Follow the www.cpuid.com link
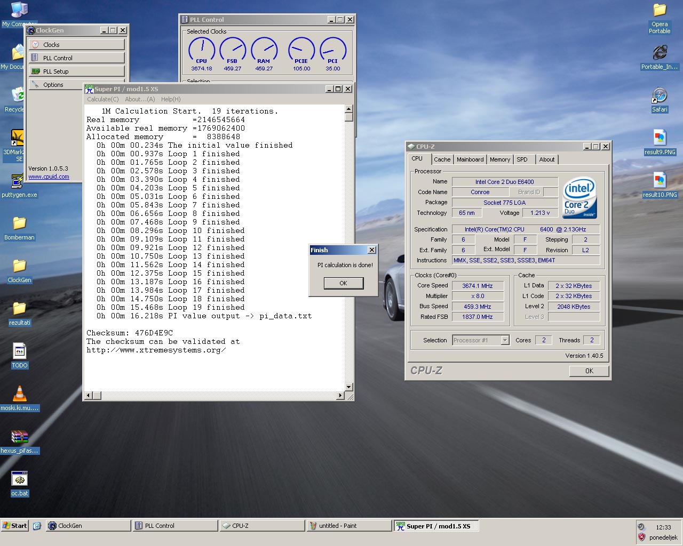 [x=49, y=176]
